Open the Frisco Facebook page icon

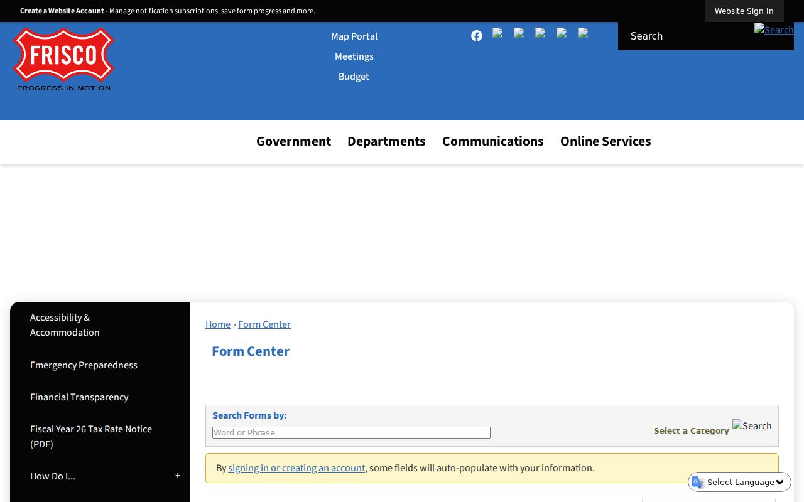pyautogui.click(x=477, y=36)
